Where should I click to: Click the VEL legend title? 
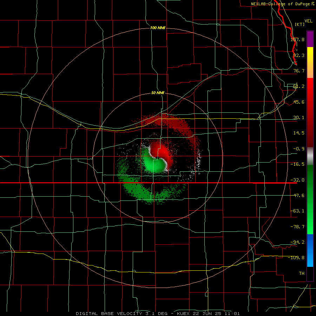pyautogui.click(x=308, y=21)
